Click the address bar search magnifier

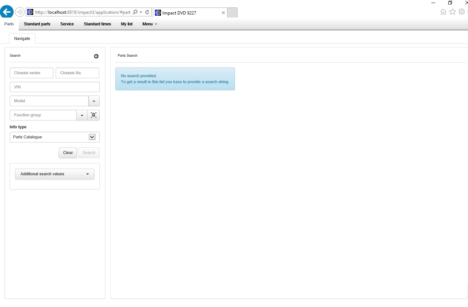click(135, 12)
